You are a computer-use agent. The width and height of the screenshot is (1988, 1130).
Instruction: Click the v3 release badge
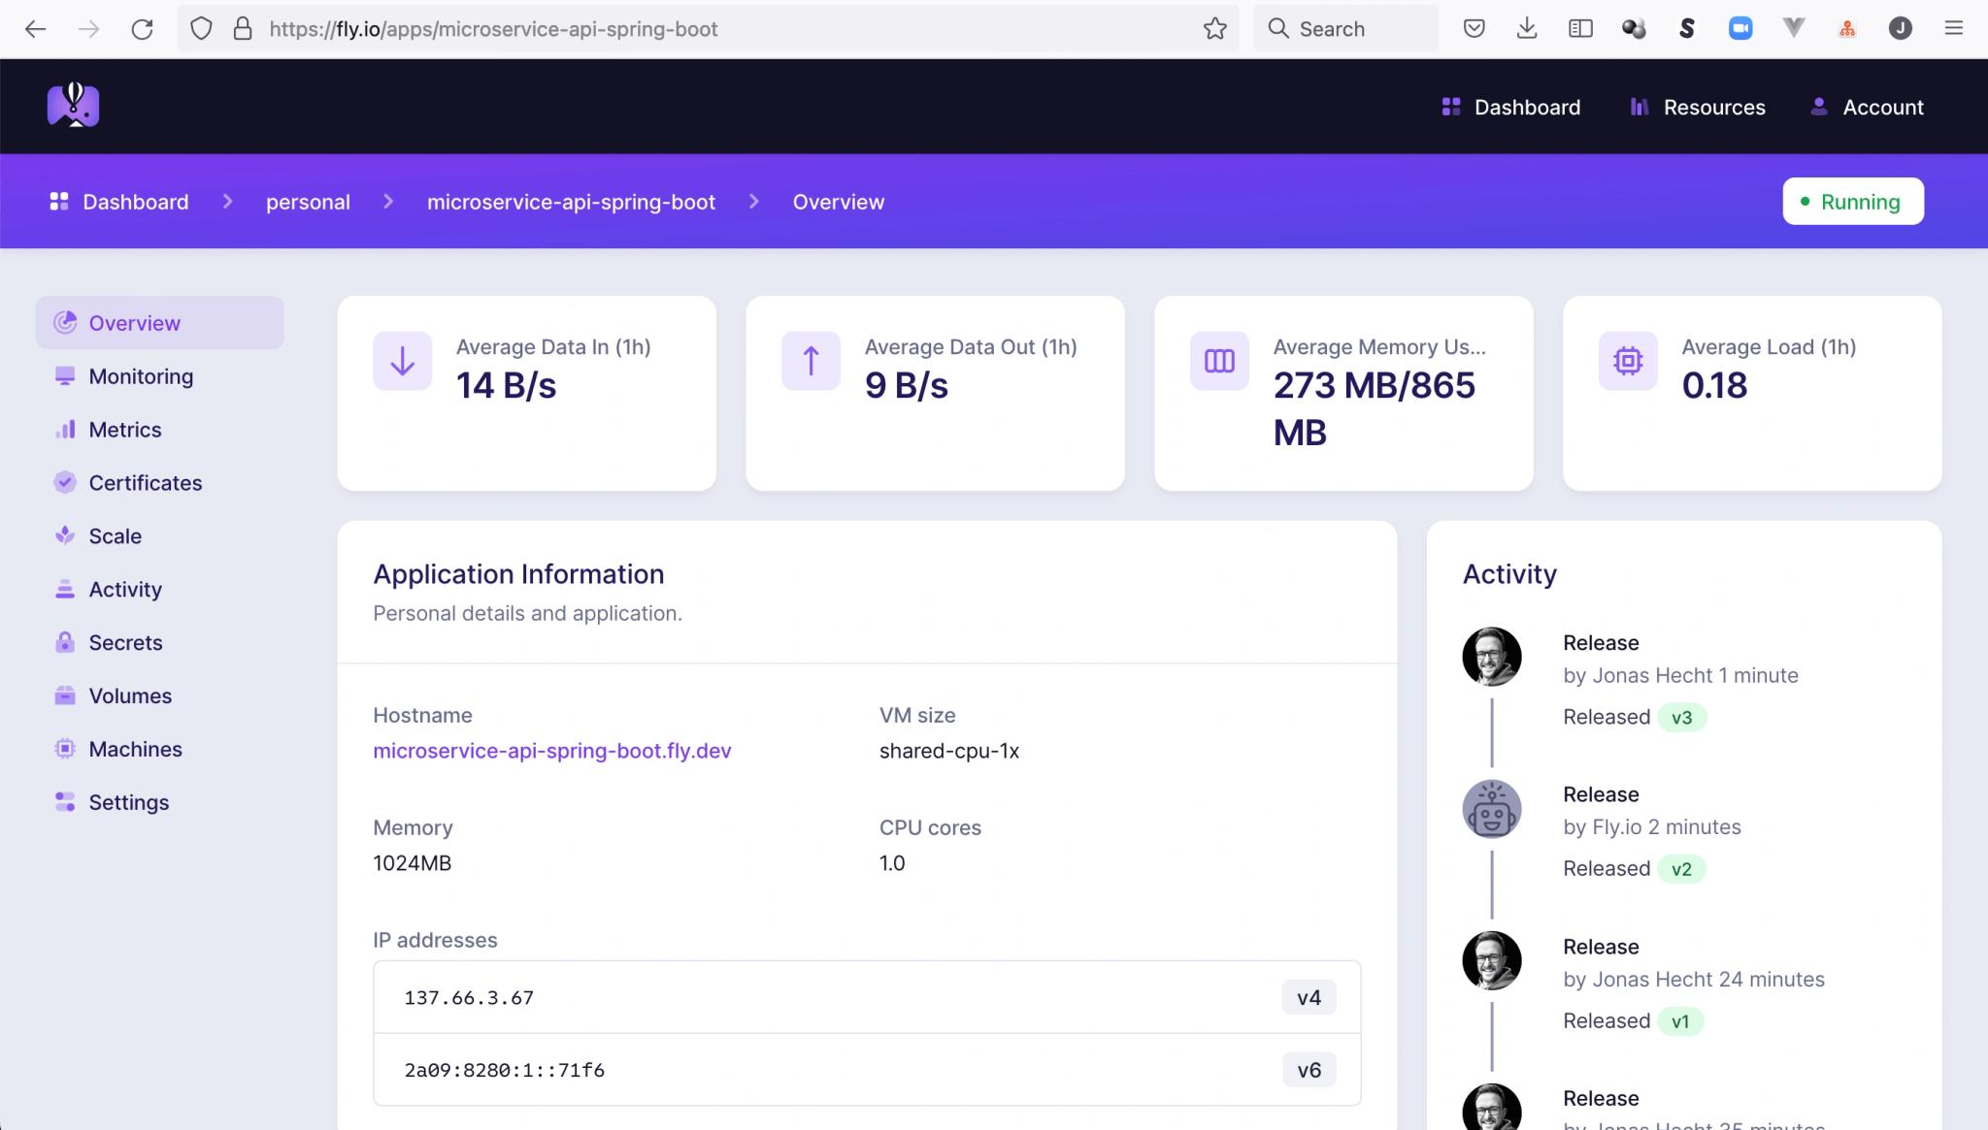(x=1681, y=718)
